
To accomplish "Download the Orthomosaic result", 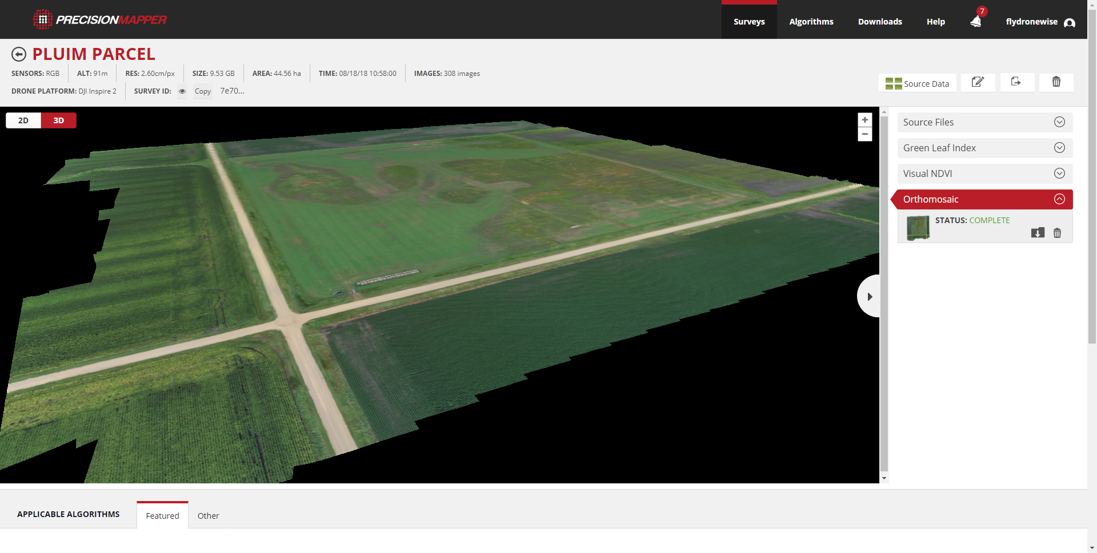I will [x=1038, y=233].
